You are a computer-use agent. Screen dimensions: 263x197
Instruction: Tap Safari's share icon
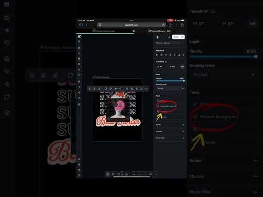point(170,25)
